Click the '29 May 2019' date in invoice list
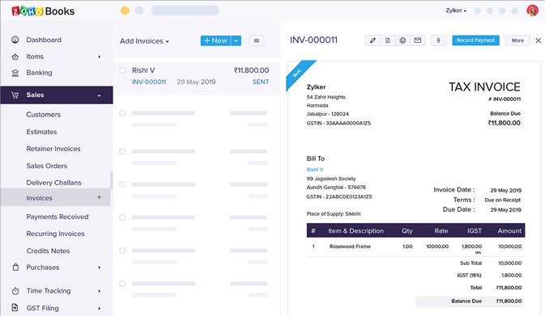Image resolution: width=545 pixels, height=316 pixels. coord(196,82)
